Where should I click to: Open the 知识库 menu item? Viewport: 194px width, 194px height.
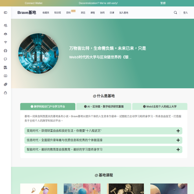pos(58,13)
